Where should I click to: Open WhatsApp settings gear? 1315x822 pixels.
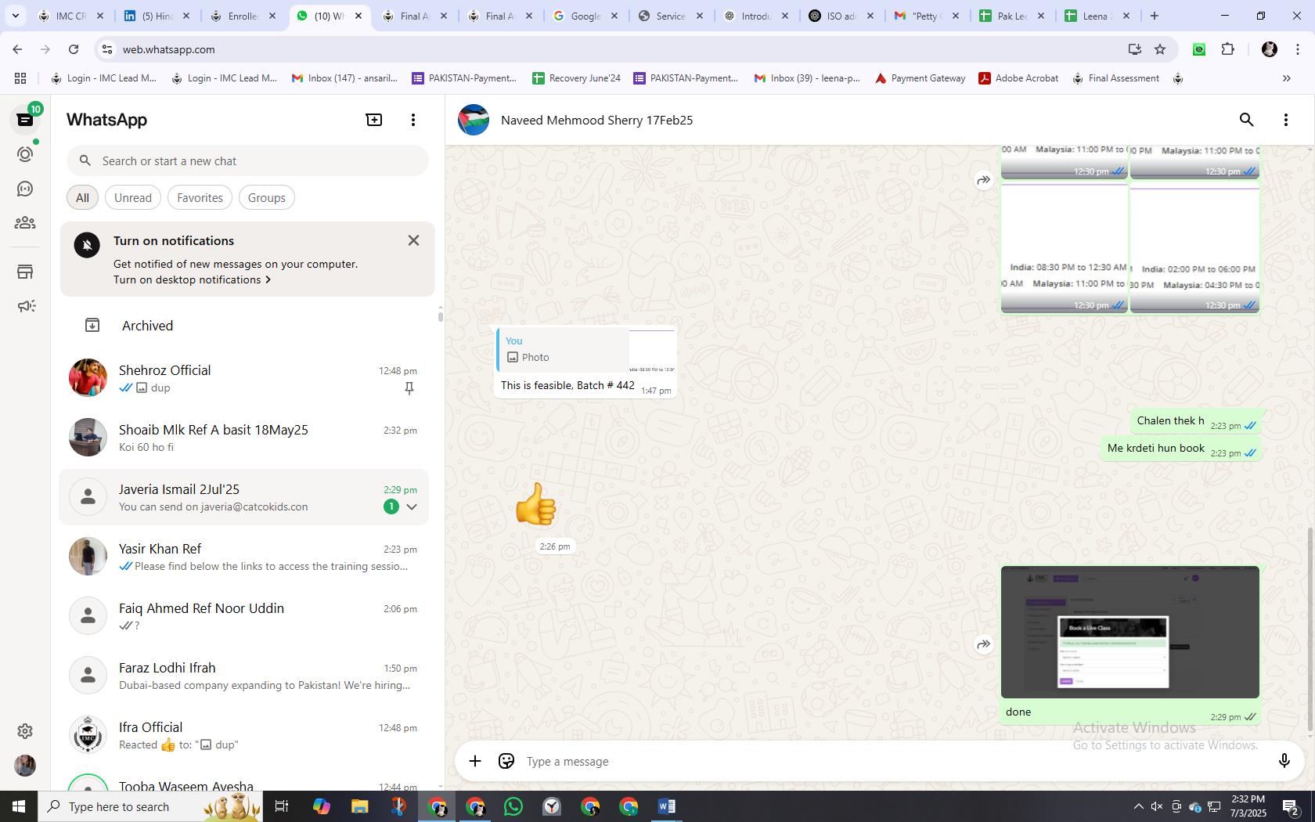tap(25, 730)
